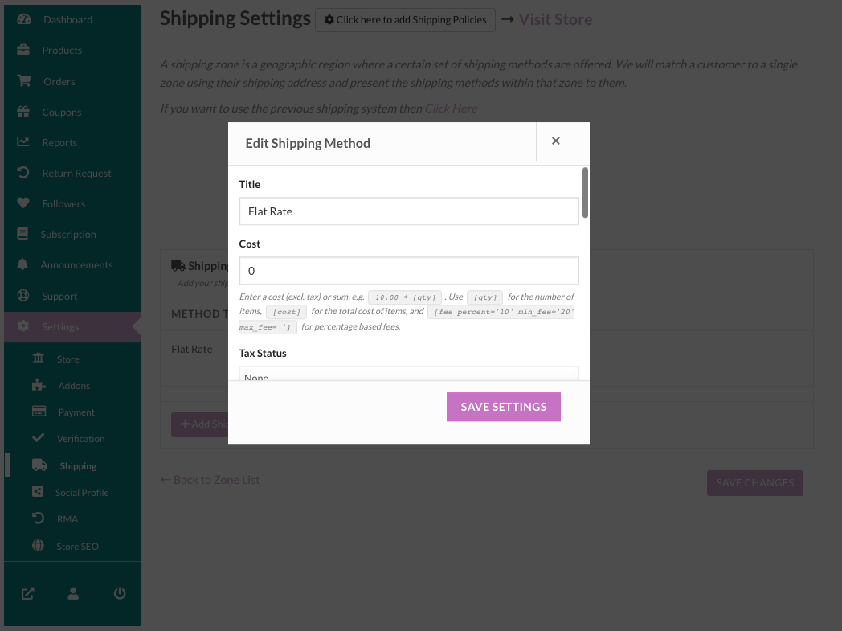842x631 pixels.
Task: Go to Store SEO settings submenu
Action: click(x=77, y=546)
